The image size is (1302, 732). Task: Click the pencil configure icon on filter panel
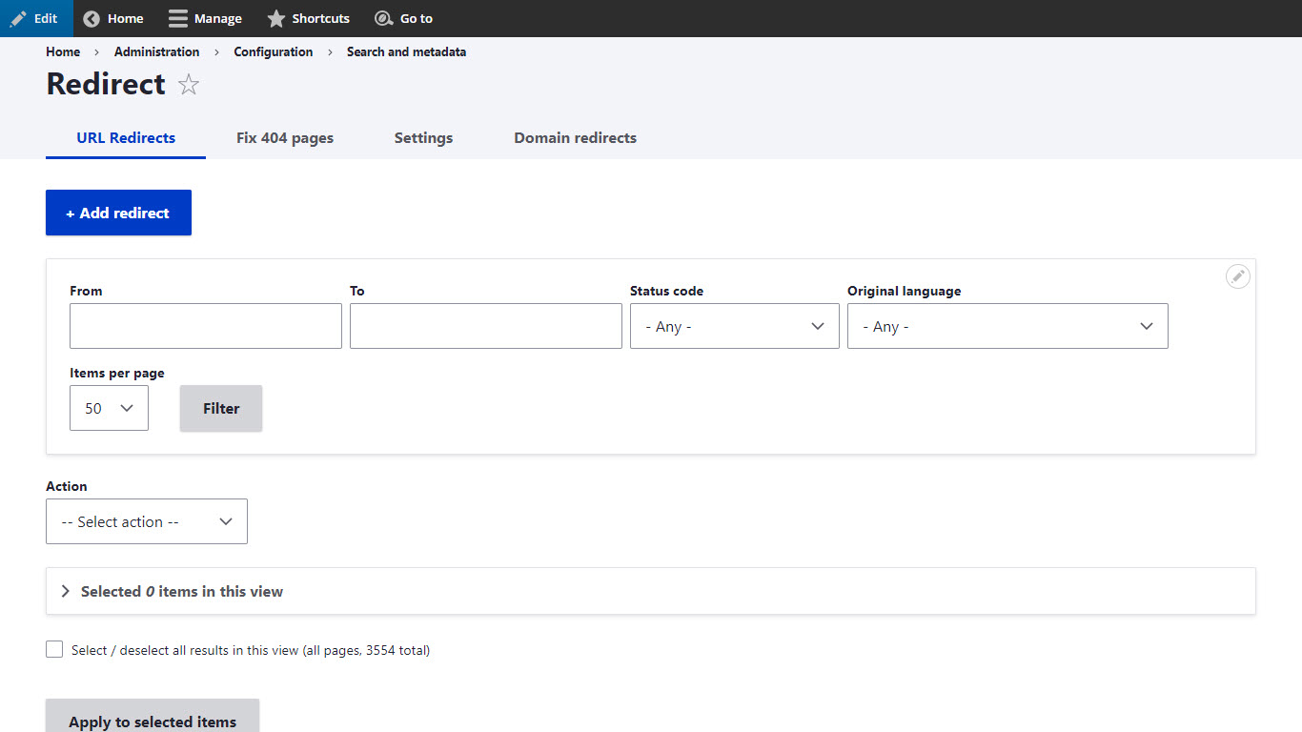tap(1237, 276)
